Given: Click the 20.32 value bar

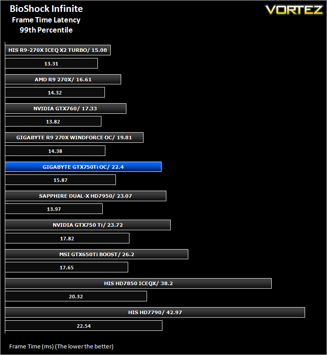Looking at the screenshot, I should pyautogui.click(x=76, y=296).
